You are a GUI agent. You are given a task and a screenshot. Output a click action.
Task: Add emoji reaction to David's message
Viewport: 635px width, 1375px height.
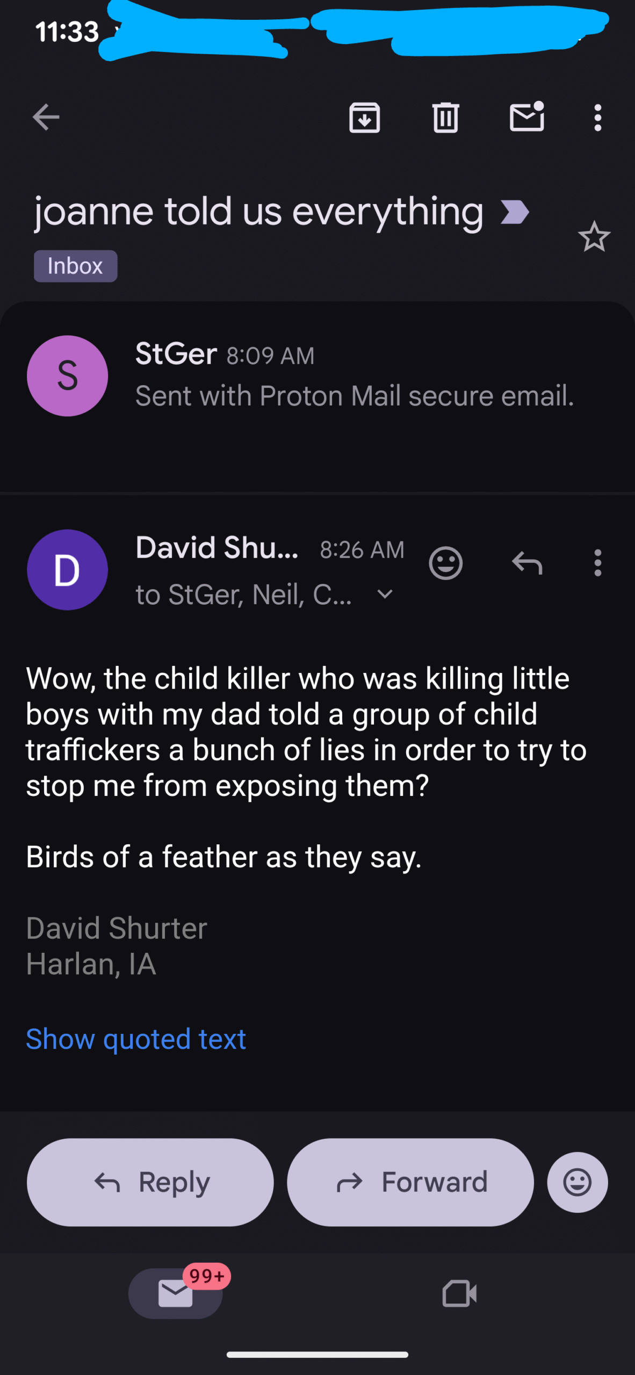tap(445, 563)
